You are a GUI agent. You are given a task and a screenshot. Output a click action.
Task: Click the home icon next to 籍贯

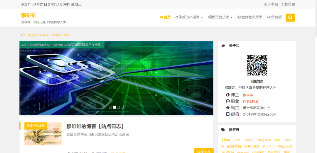(x=228, y=108)
